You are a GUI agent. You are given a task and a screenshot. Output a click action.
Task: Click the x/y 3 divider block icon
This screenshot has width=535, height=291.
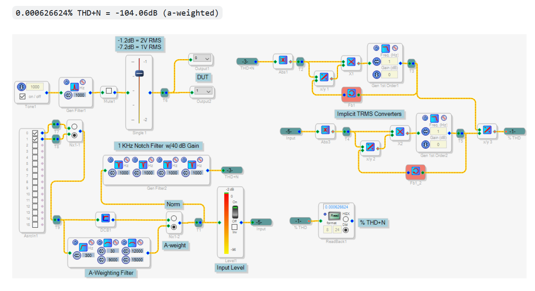point(487,131)
